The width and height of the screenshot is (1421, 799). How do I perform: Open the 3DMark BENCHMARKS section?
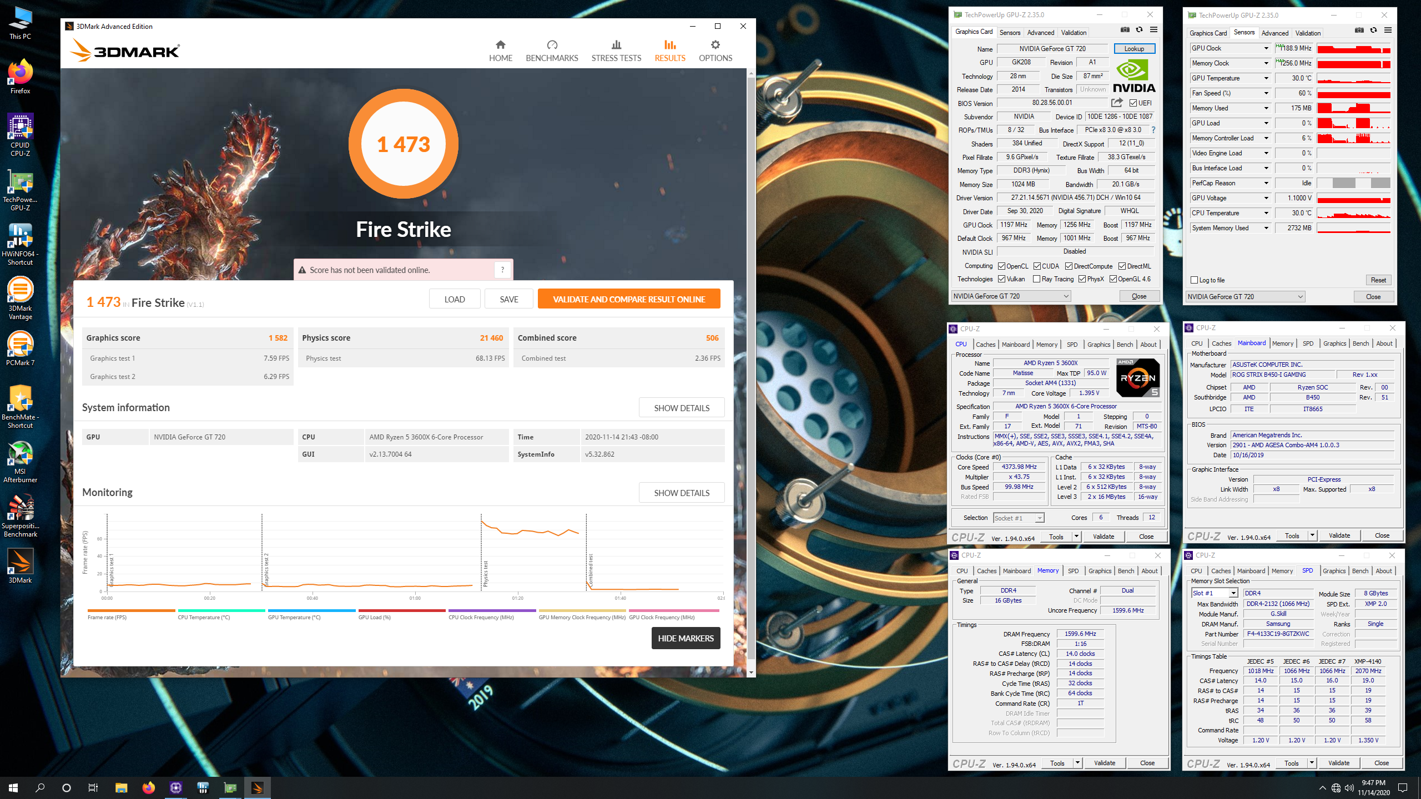[x=552, y=51]
